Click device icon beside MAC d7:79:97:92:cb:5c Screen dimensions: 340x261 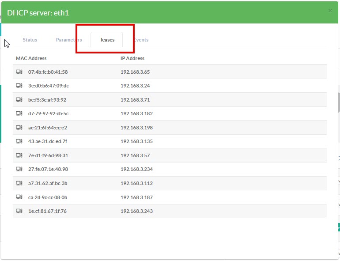coord(19,113)
